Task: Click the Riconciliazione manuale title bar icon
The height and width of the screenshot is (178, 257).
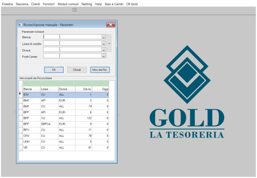Action: pos(20,25)
